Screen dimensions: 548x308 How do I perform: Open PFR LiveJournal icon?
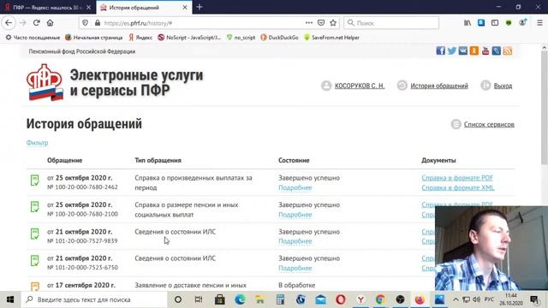click(497, 51)
